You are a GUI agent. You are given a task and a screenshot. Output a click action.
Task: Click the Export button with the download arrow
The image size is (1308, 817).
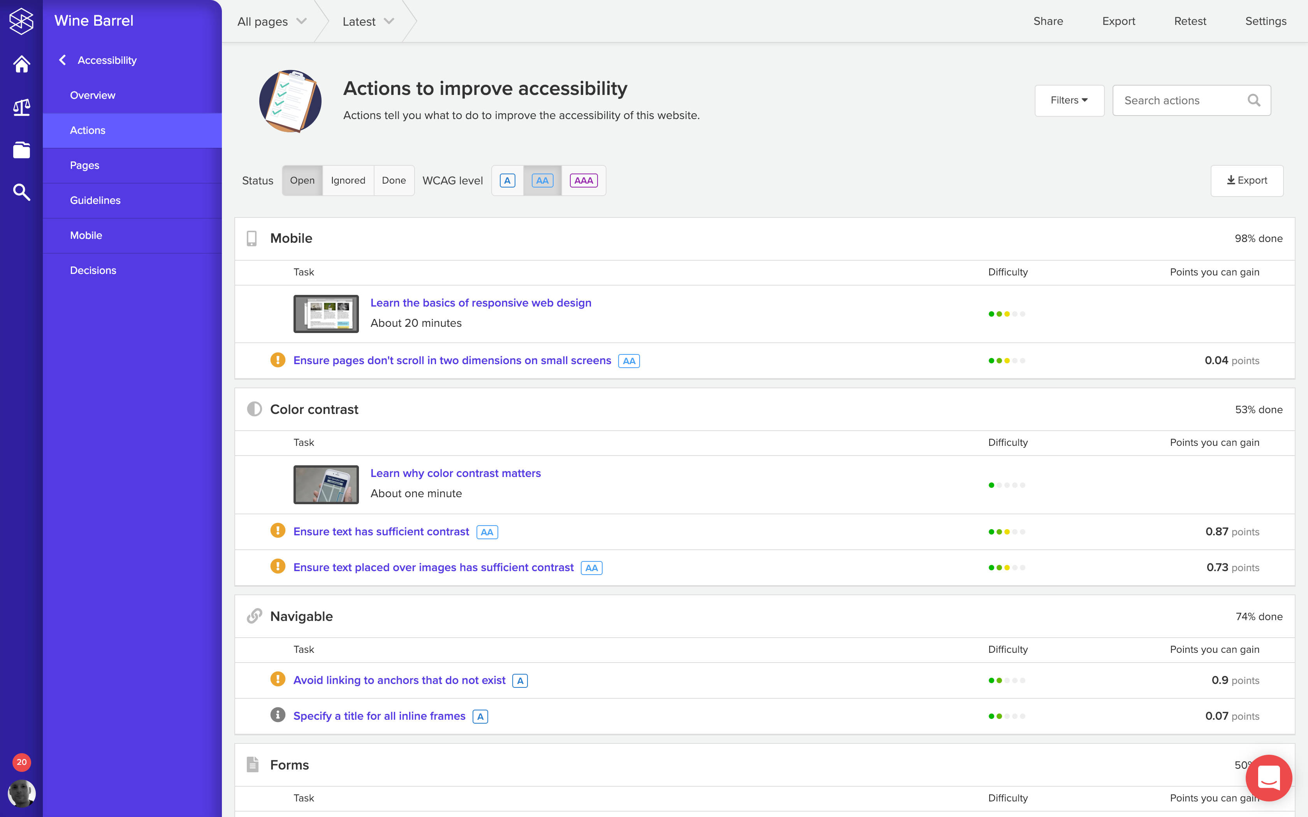pyautogui.click(x=1246, y=181)
